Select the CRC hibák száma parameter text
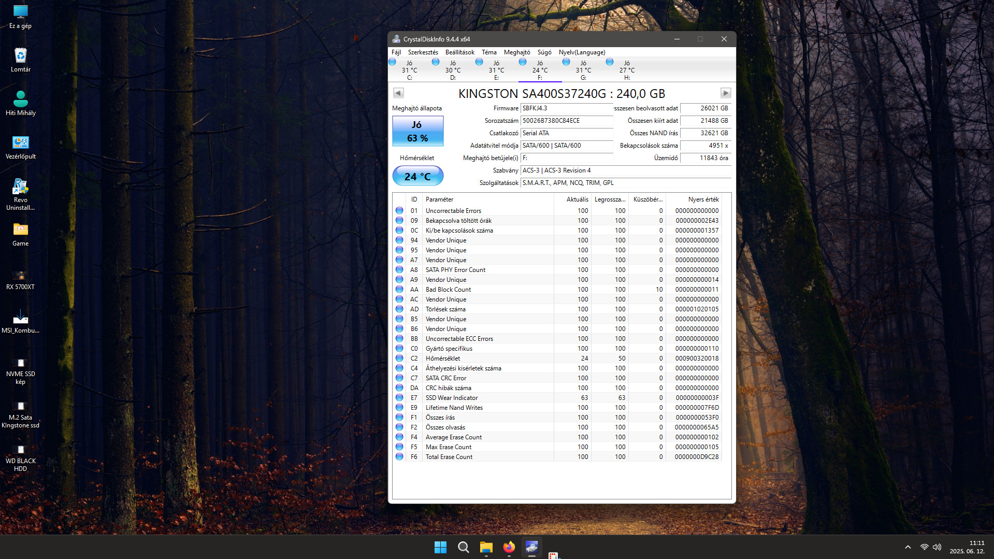 pos(449,388)
